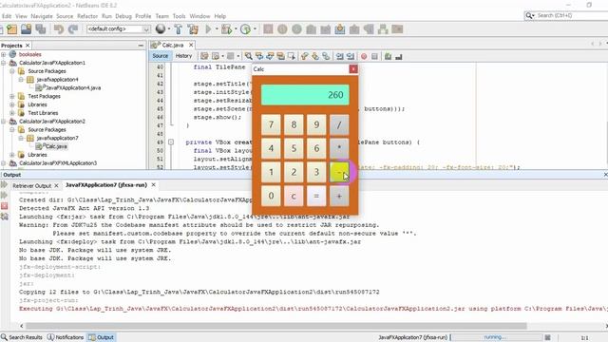608x342 pixels.
Task: Click the equals button in the Calc window
Action: [316, 197]
